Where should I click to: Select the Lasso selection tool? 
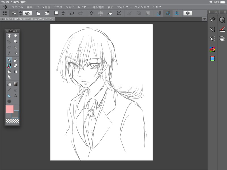pyautogui.click(x=9, y=47)
